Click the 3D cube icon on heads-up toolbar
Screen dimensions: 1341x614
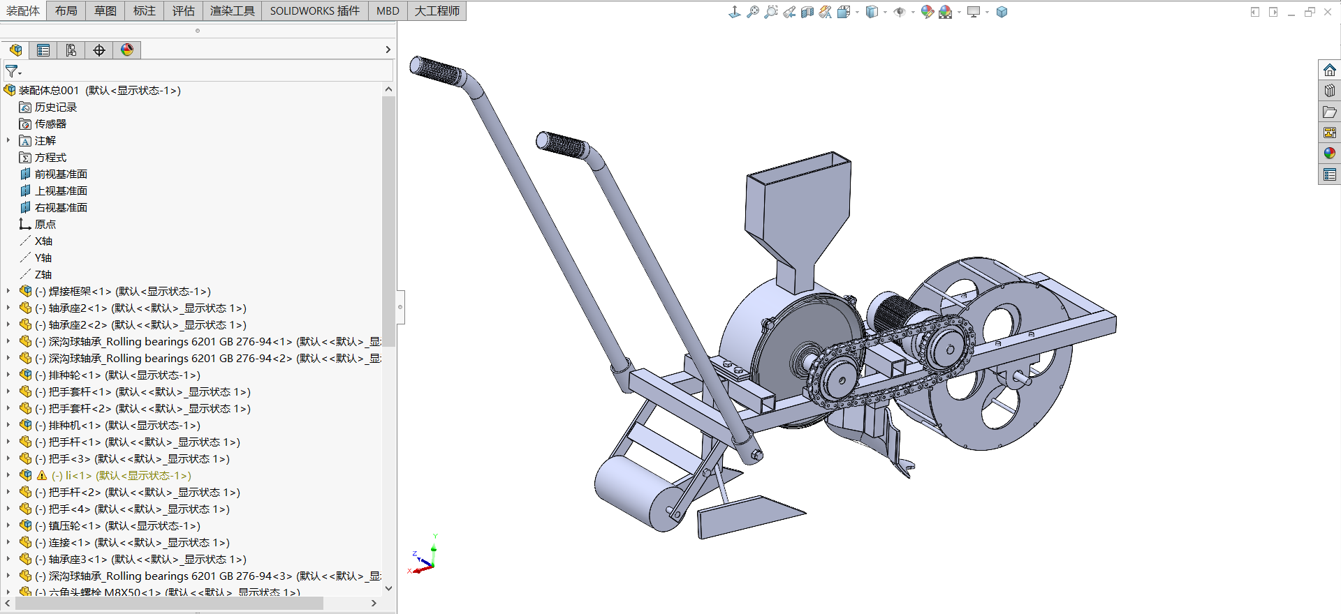pos(1002,12)
